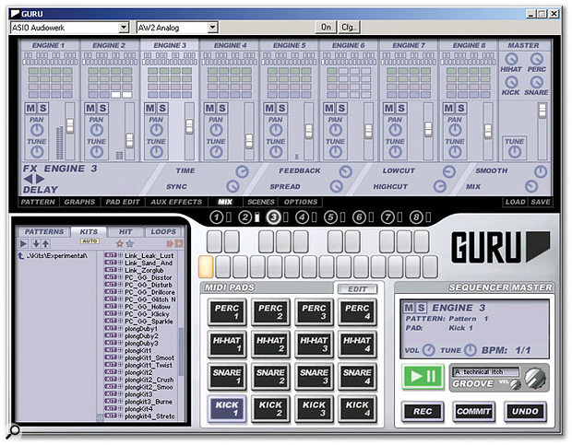Solo Engine 4 in mixer
572x445 pixels.
point(222,109)
